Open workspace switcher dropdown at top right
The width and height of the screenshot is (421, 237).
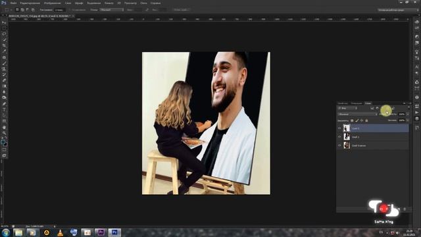399,10
